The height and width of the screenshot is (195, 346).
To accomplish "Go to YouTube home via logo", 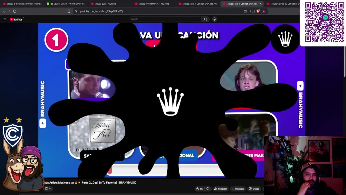I will (17, 19).
